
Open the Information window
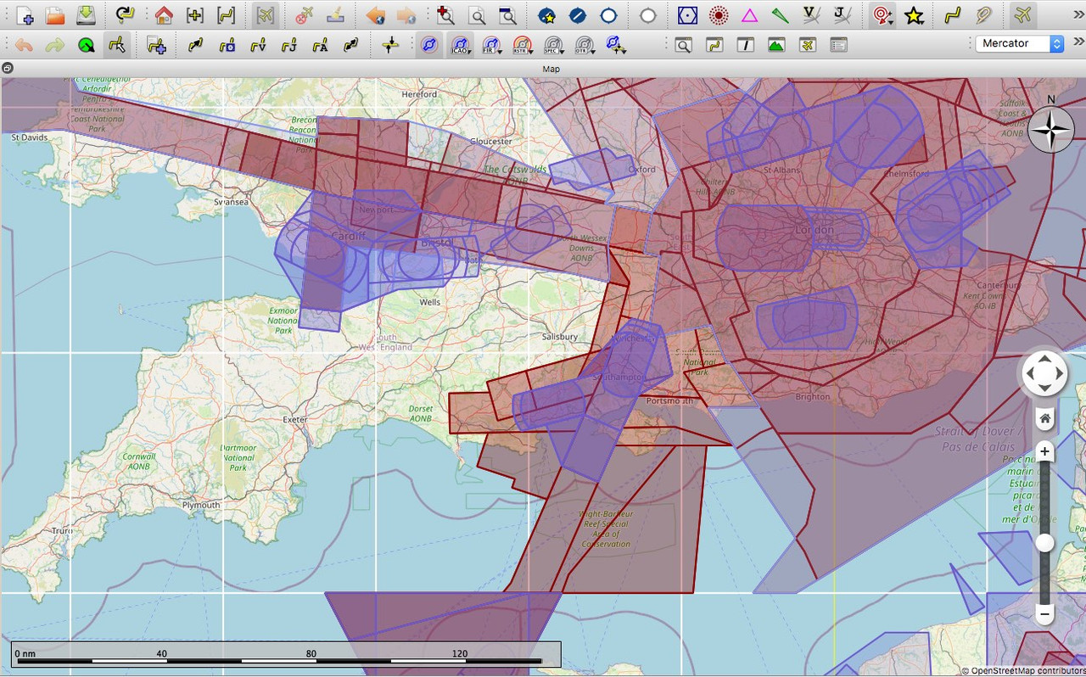click(x=745, y=45)
